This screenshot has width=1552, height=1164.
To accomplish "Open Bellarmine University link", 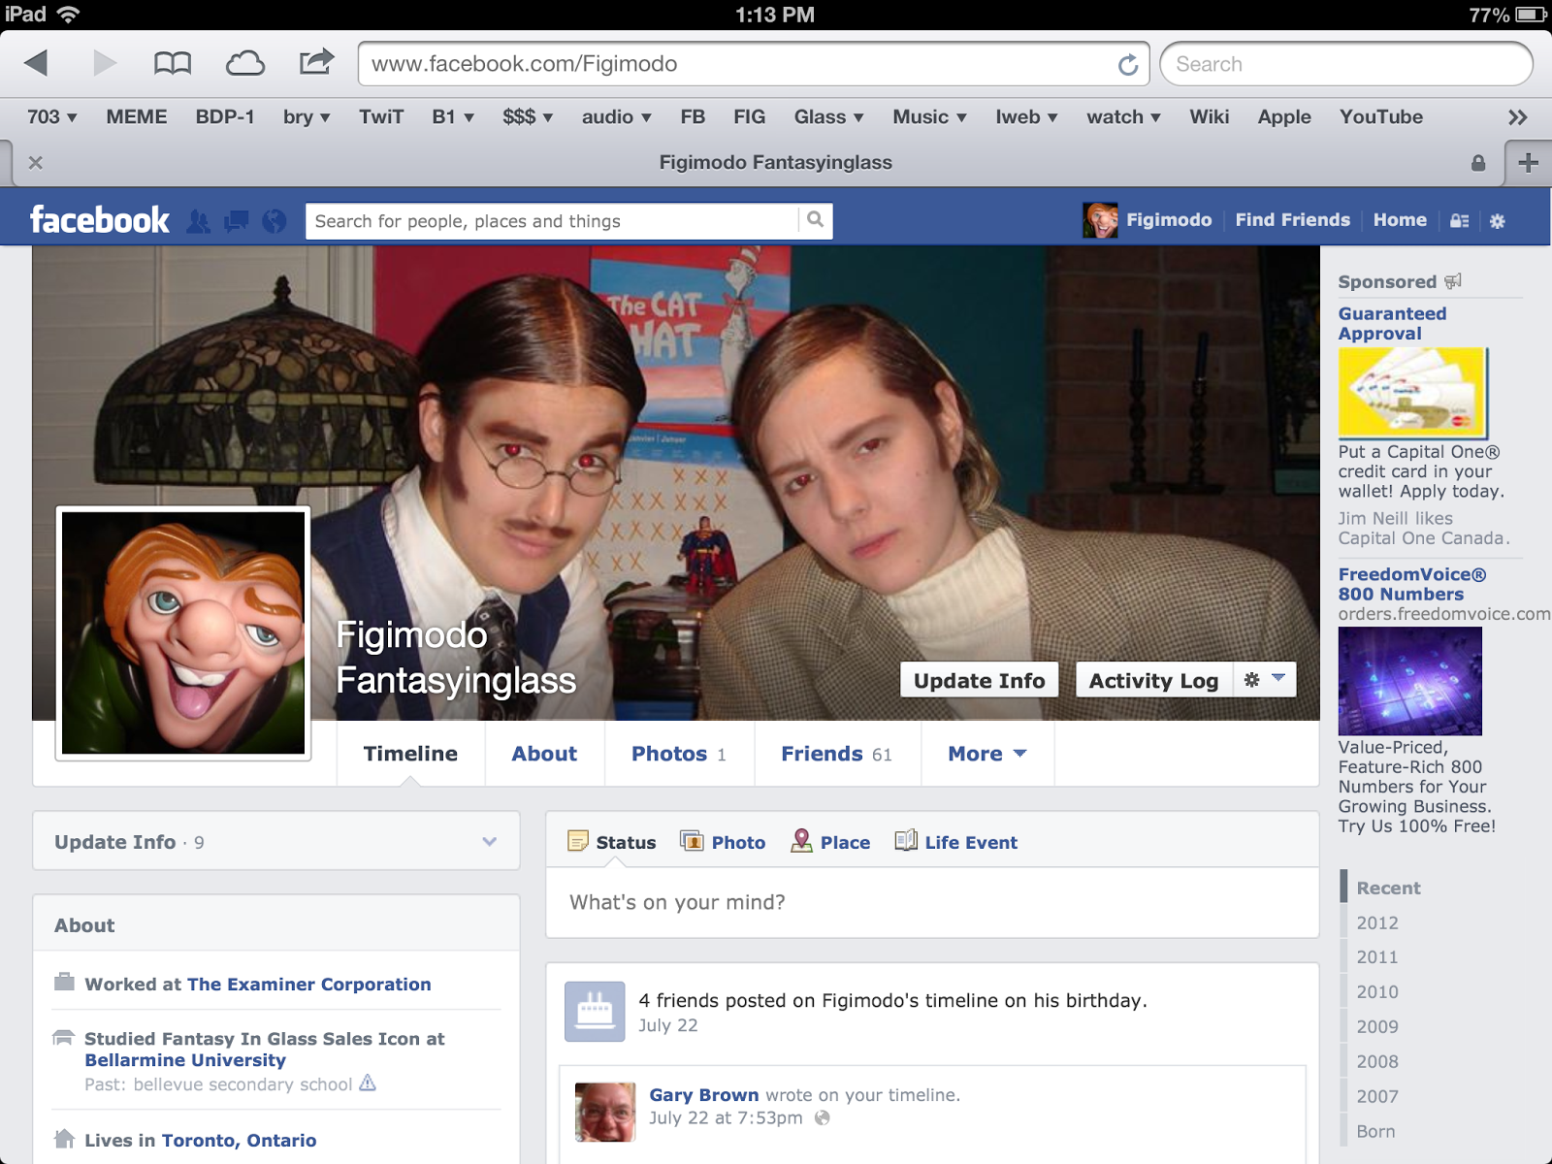I will 185,1060.
